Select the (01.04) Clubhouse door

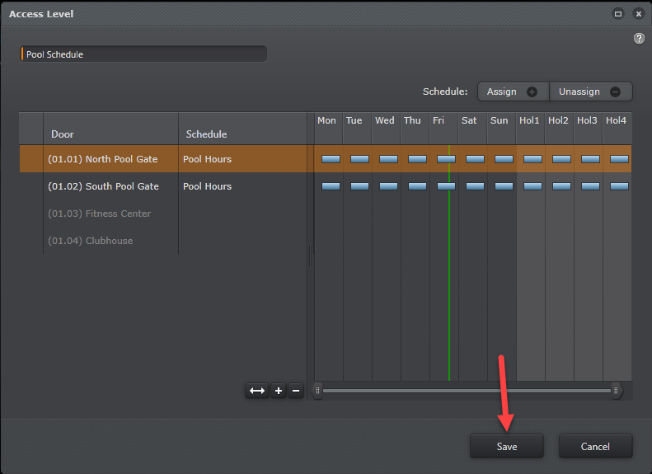90,241
